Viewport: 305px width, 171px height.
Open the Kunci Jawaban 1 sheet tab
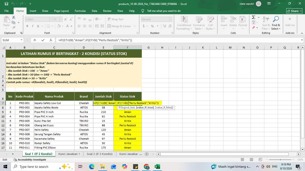69,154
